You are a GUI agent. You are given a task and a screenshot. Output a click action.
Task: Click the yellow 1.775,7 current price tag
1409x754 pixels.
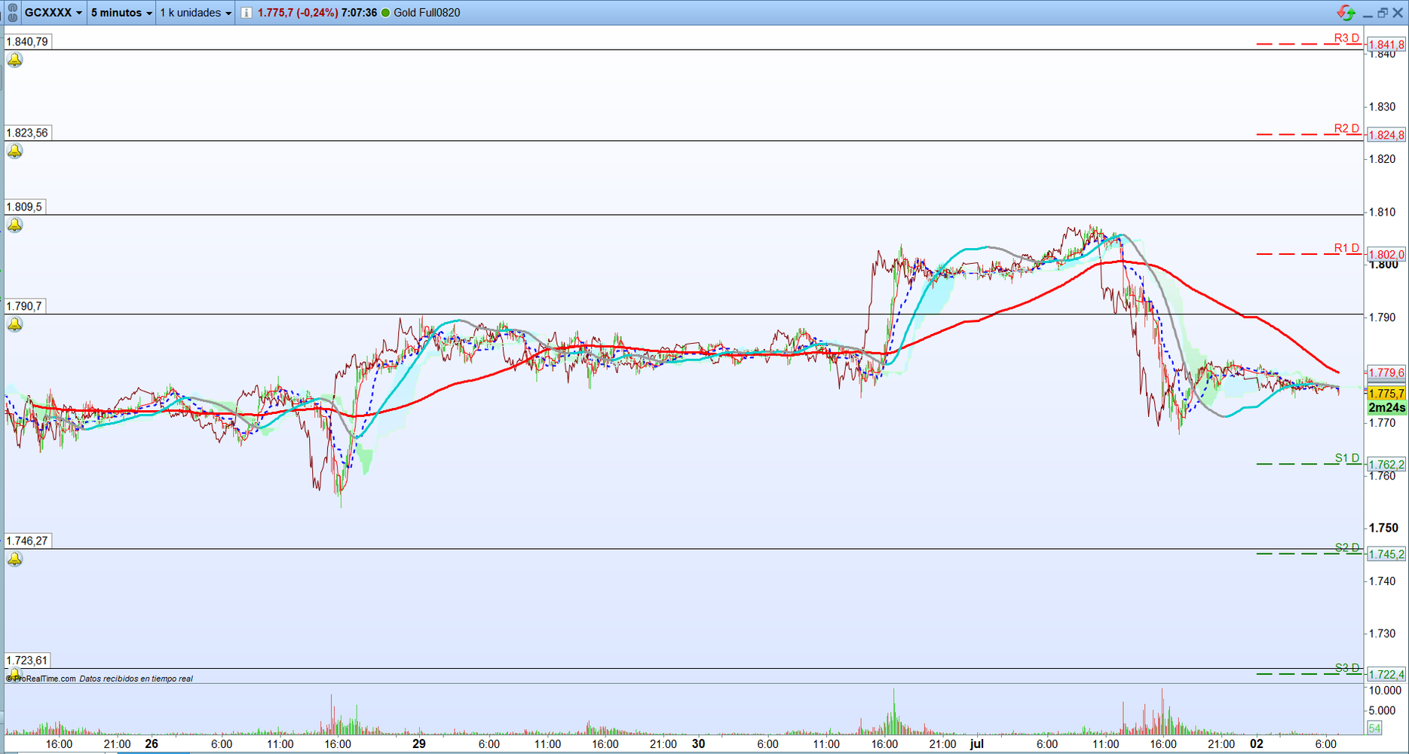pyautogui.click(x=1386, y=394)
